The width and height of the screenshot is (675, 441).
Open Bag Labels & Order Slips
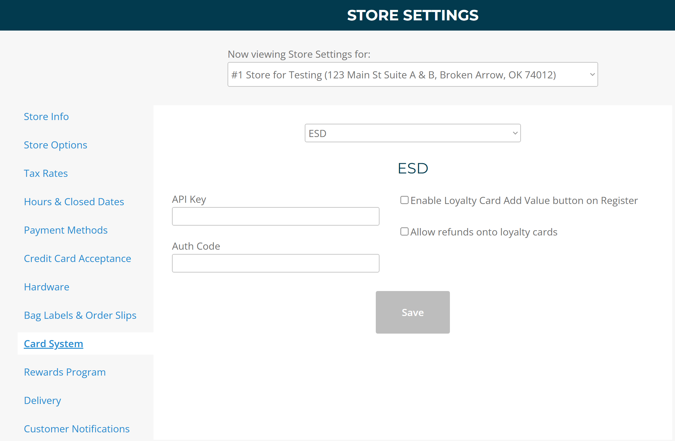[80, 315]
